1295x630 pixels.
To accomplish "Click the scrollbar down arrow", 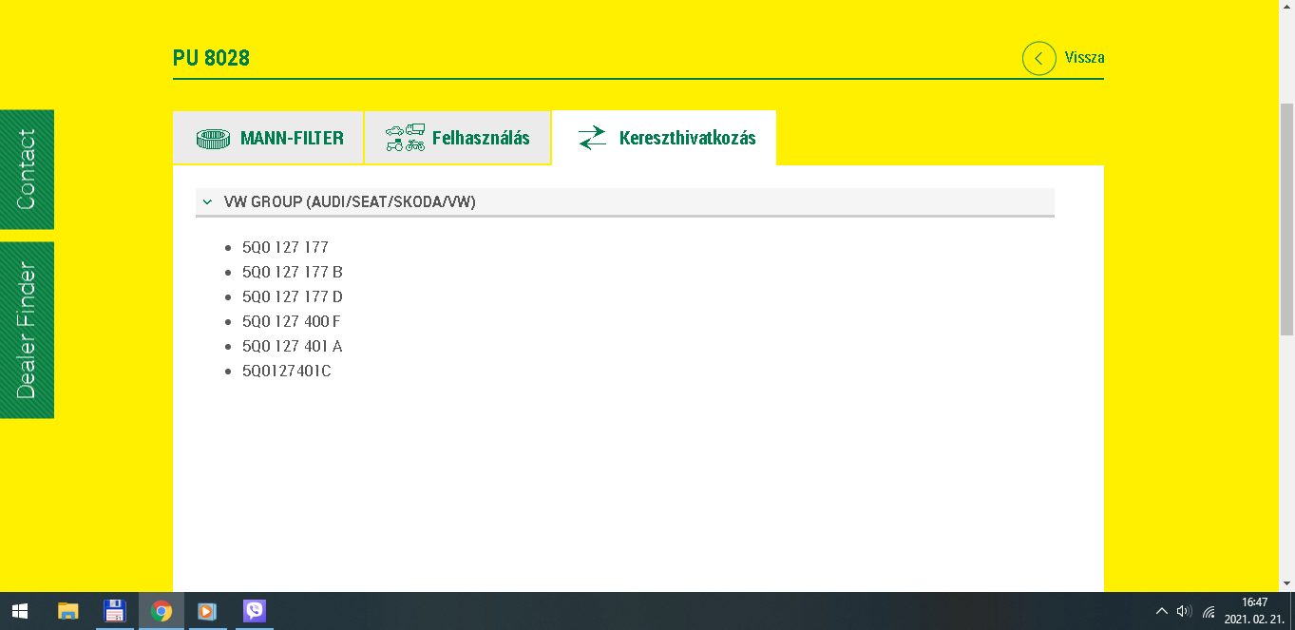I will (x=1286, y=583).
